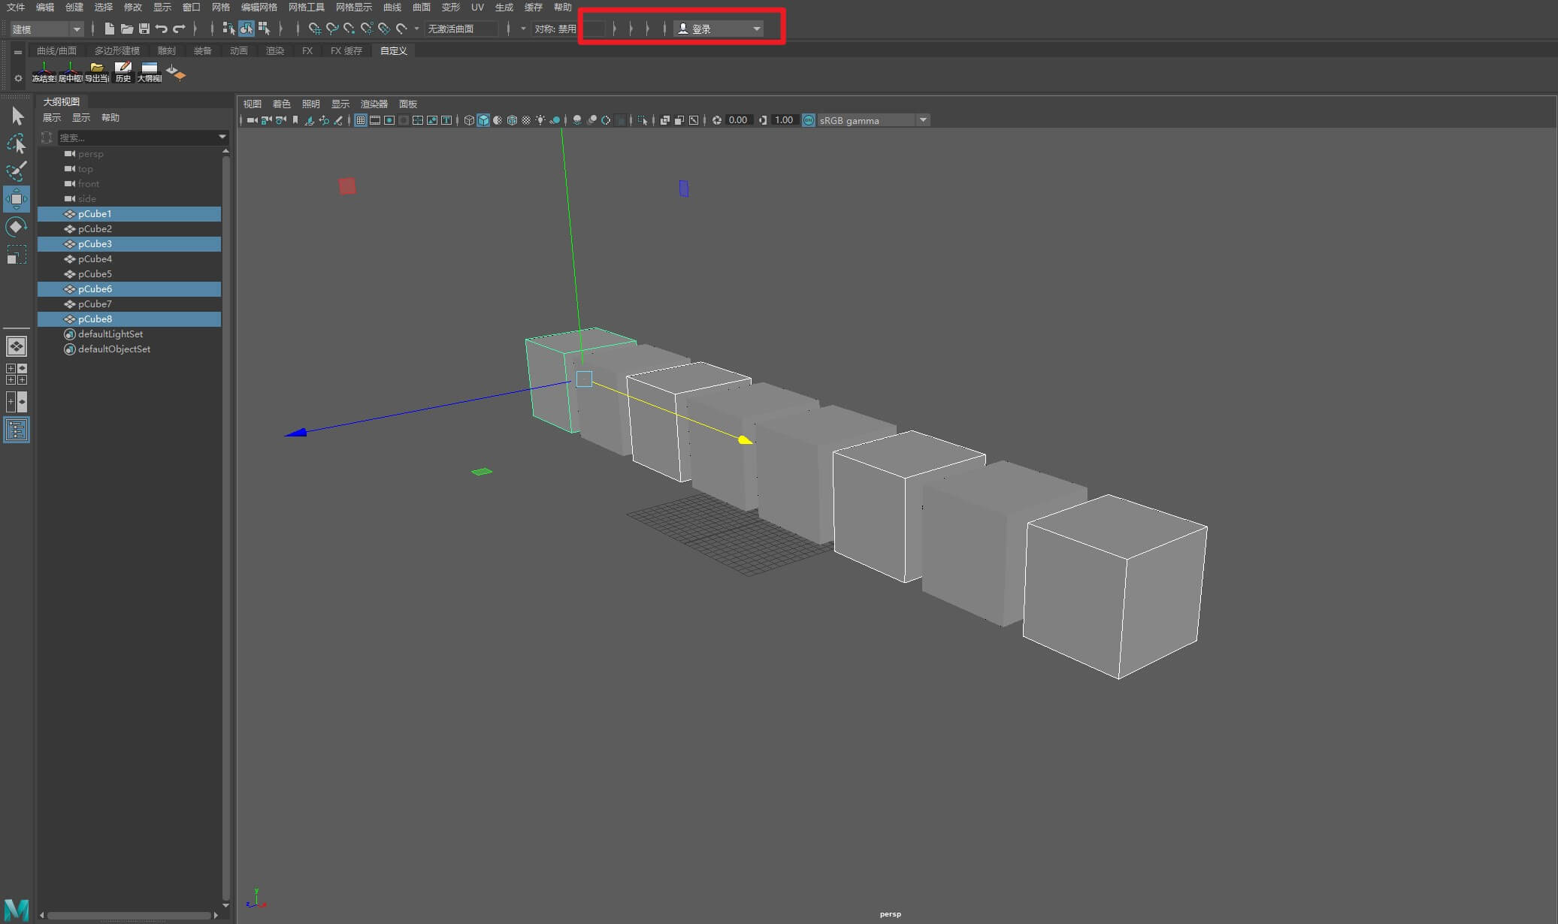Image resolution: width=1558 pixels, height=924 pixels.
Task: Click the 大纲视图 shelf icon
Action: (150, 72)
